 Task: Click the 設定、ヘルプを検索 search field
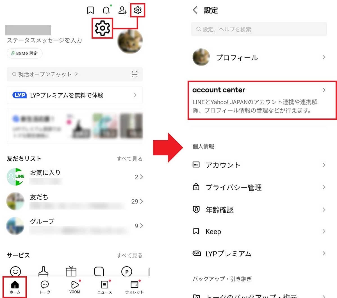coord(259,29)
